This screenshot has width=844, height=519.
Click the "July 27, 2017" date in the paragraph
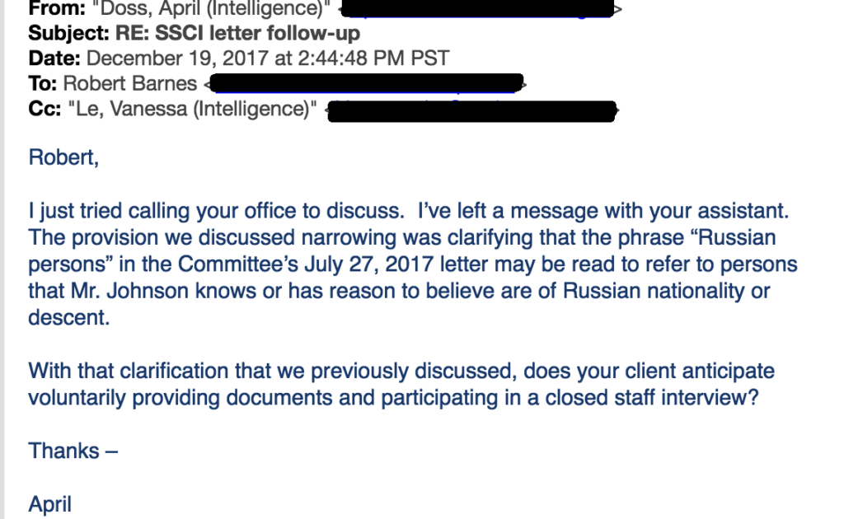click(x=368, y=264)
